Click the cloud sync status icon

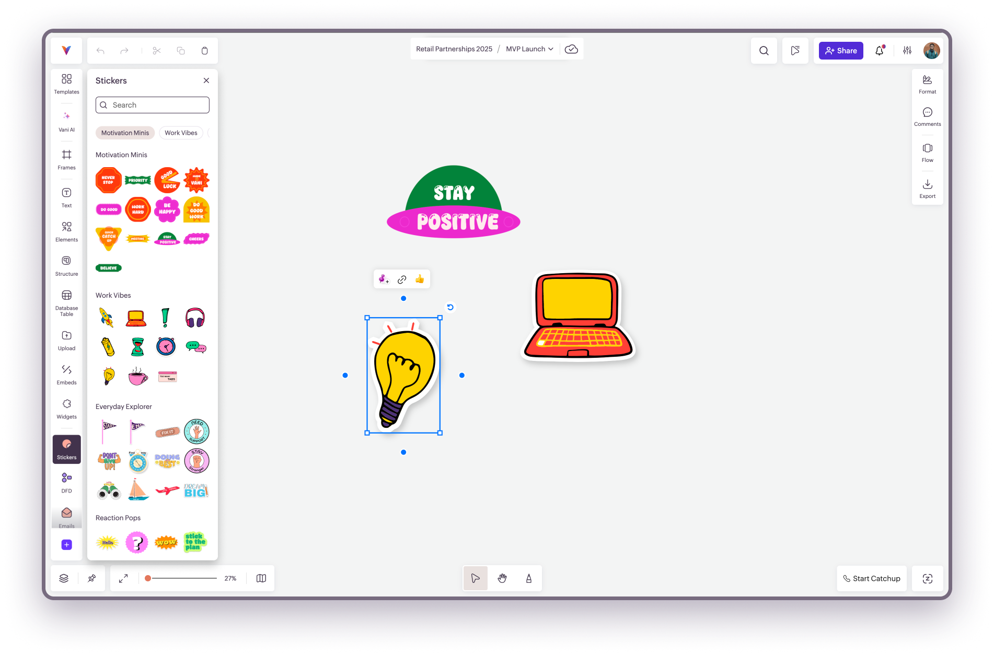[572, 49]
